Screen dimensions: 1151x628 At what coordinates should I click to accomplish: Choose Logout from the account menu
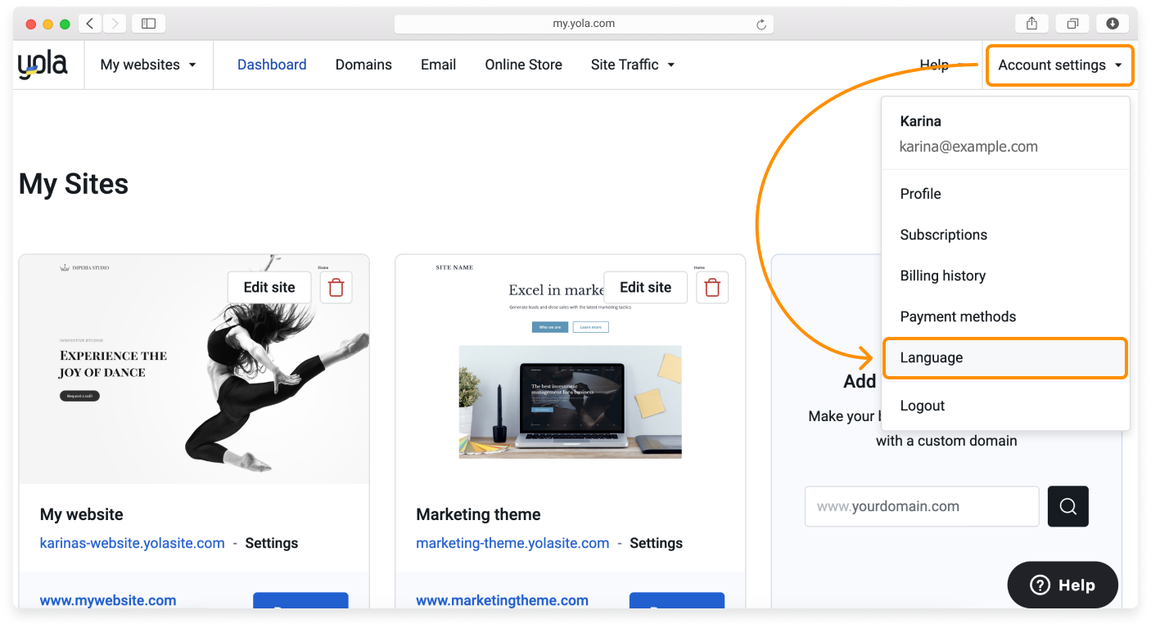pos(922,406)
